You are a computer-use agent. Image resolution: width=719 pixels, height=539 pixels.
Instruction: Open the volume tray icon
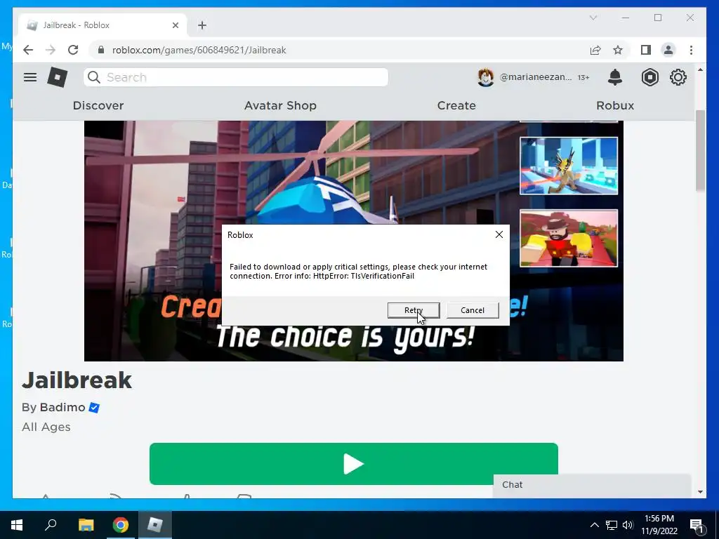tap(628, 525)
